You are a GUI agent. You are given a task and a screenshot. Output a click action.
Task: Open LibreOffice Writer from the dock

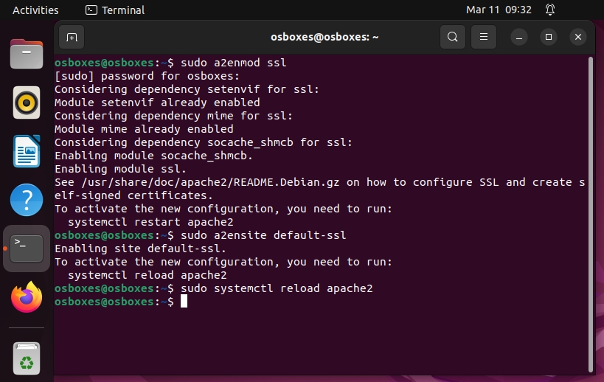(27, 151)
